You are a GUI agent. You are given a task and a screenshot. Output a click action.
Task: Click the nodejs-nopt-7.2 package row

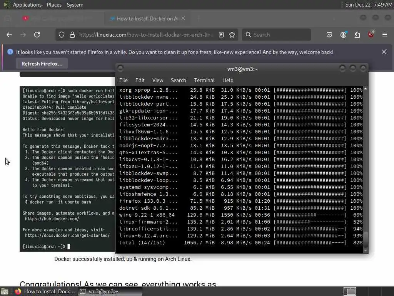point(241,145)
